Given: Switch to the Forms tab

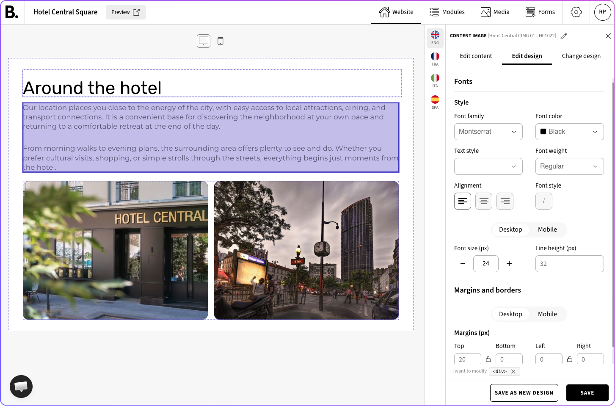Looking at the screenshot, I should coord(540,12).
